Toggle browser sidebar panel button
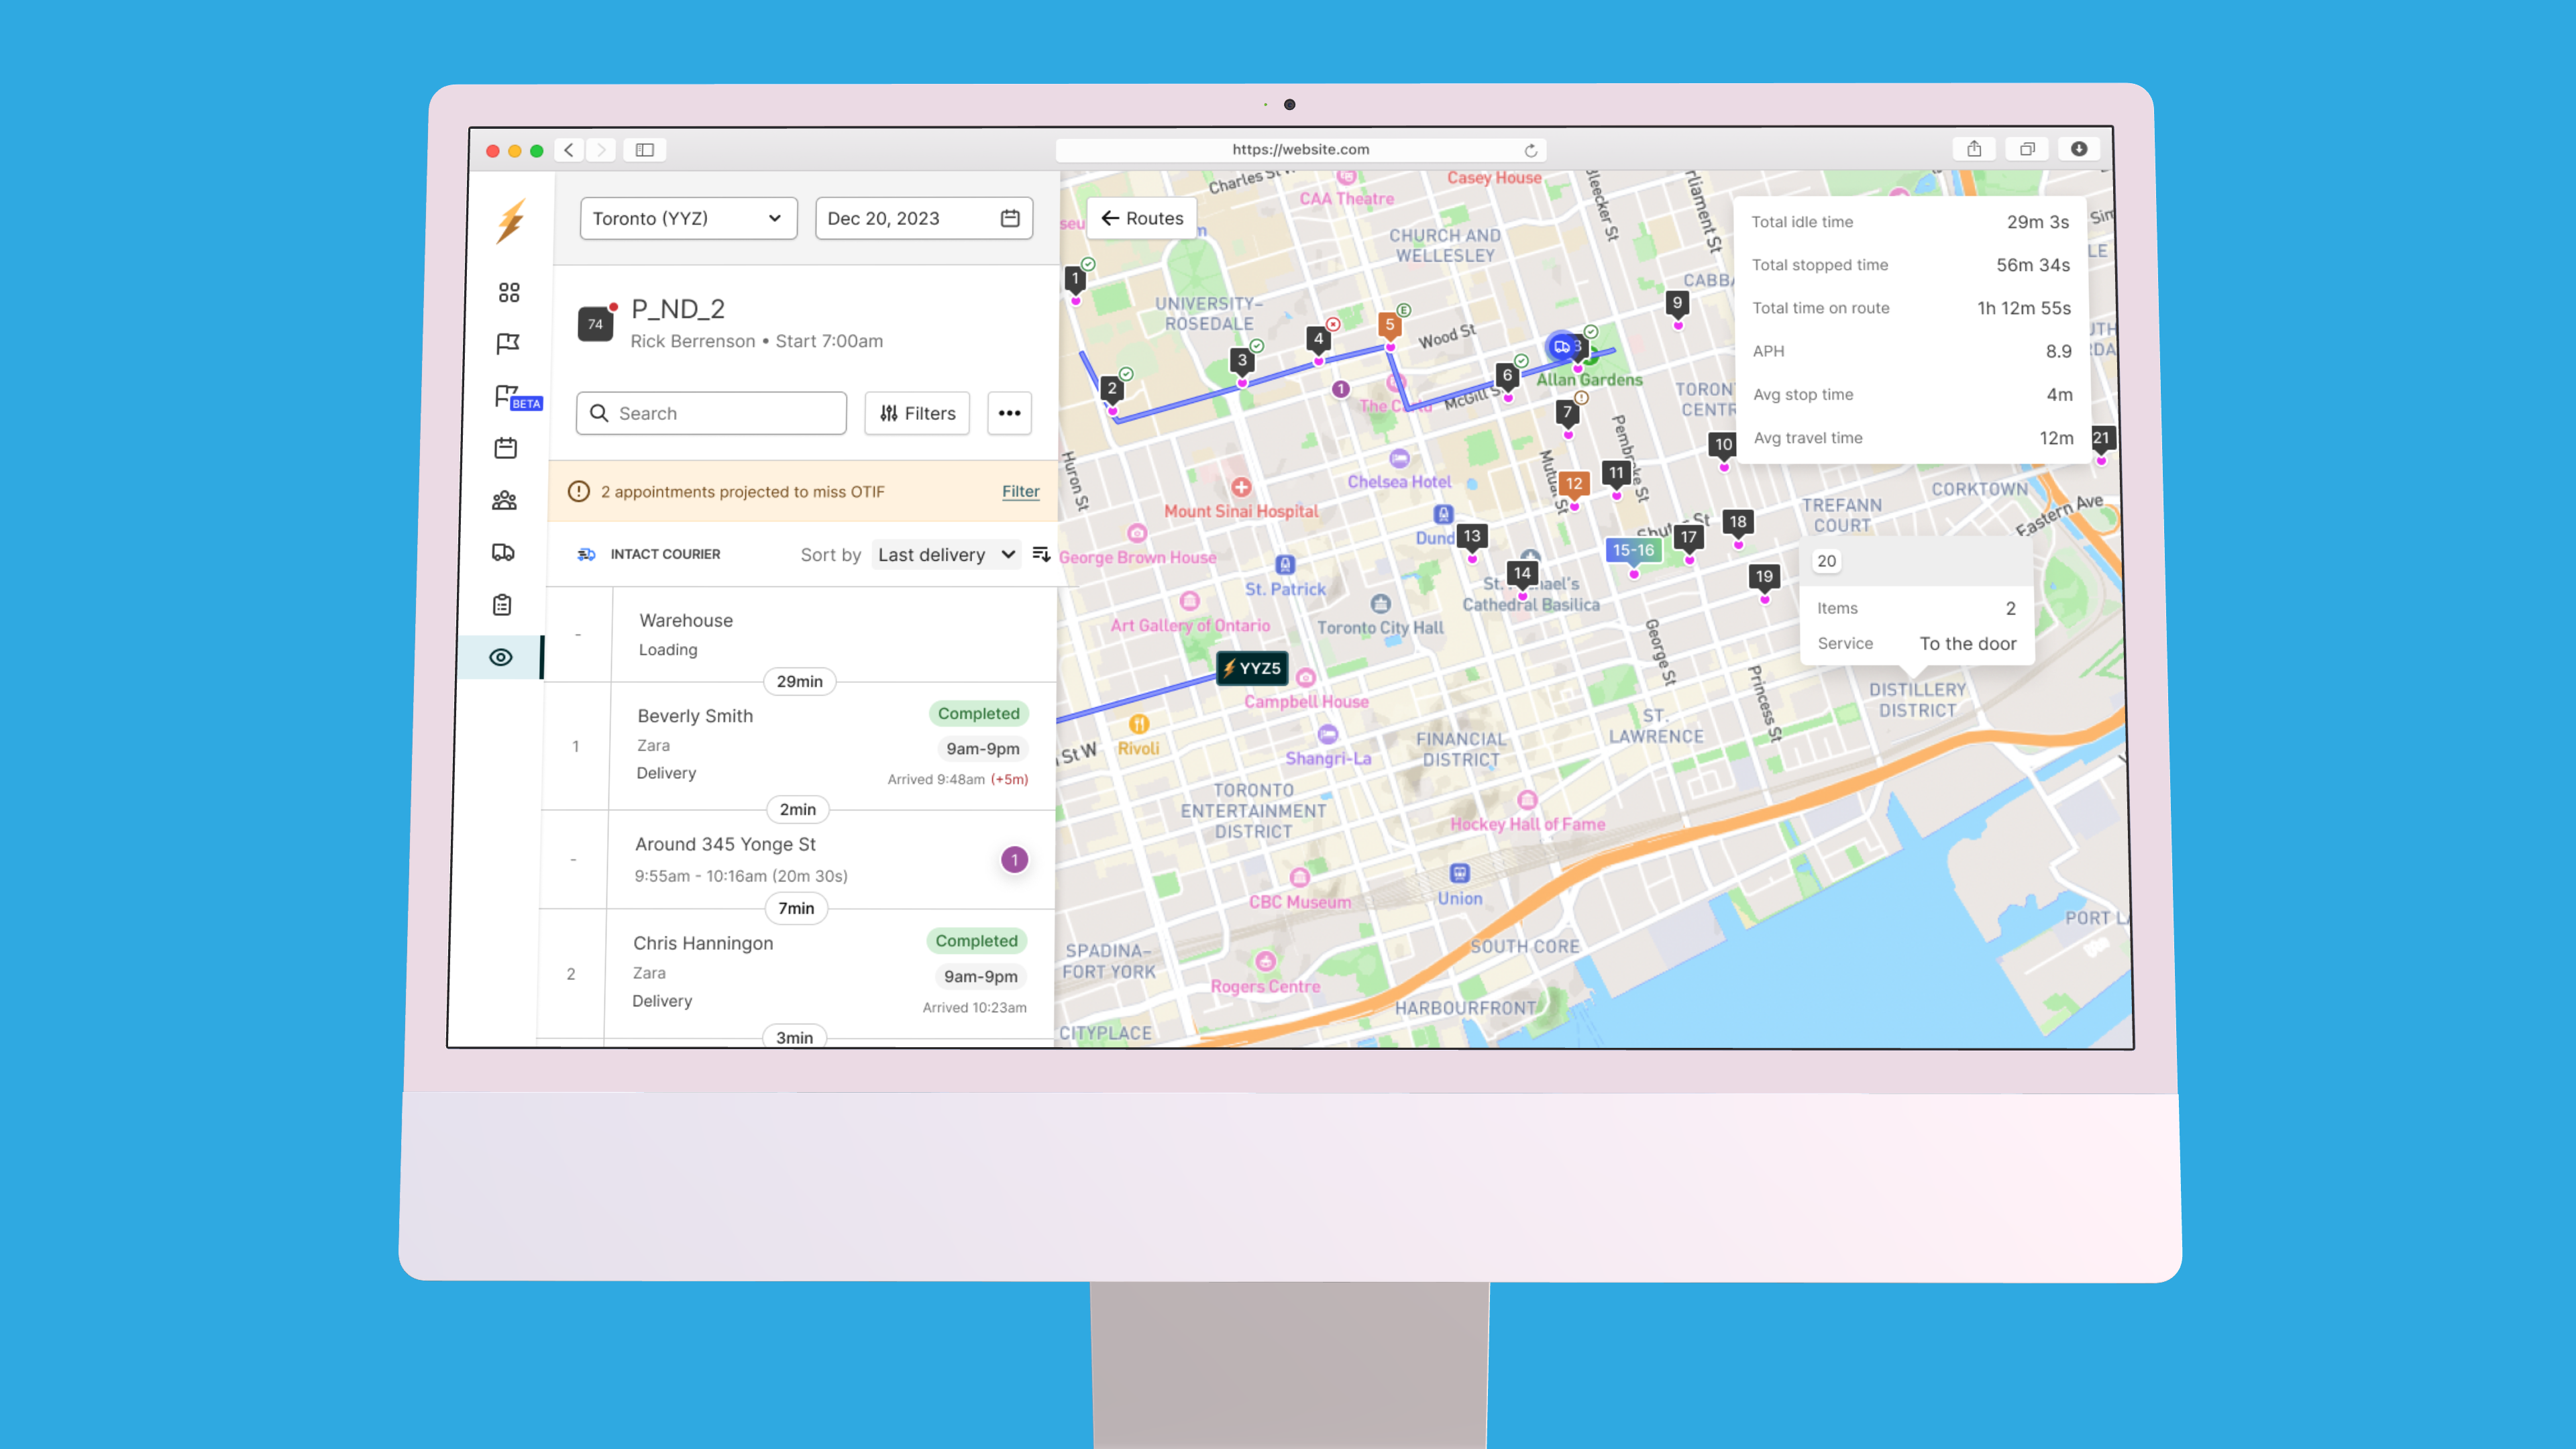 click(645, 150)
